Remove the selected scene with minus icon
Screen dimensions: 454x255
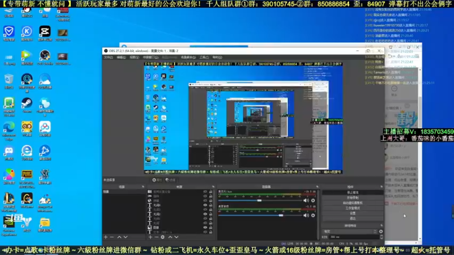click(x=112, y=237)
